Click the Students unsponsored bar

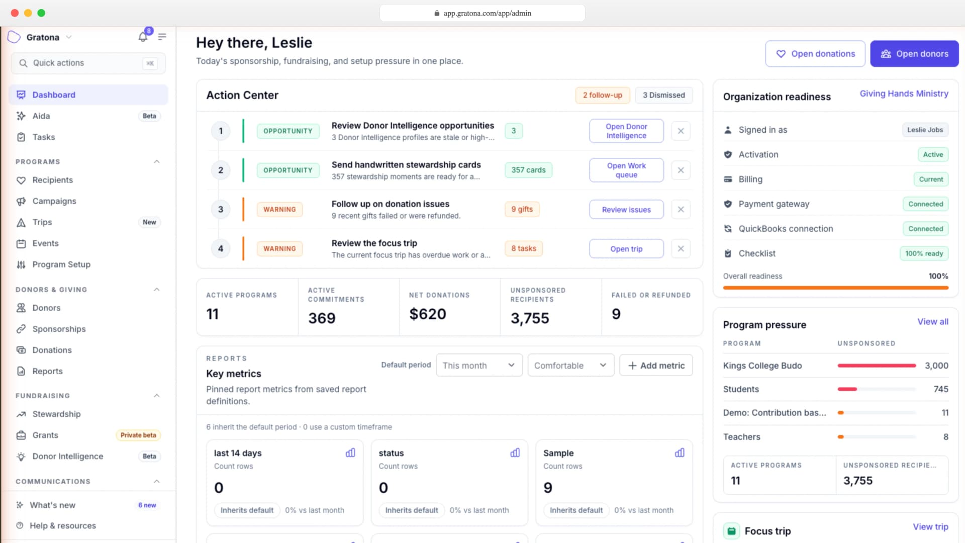point(877,389)
